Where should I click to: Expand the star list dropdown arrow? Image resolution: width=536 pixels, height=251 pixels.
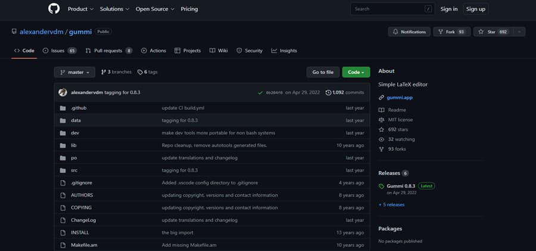tap(519, 32)
